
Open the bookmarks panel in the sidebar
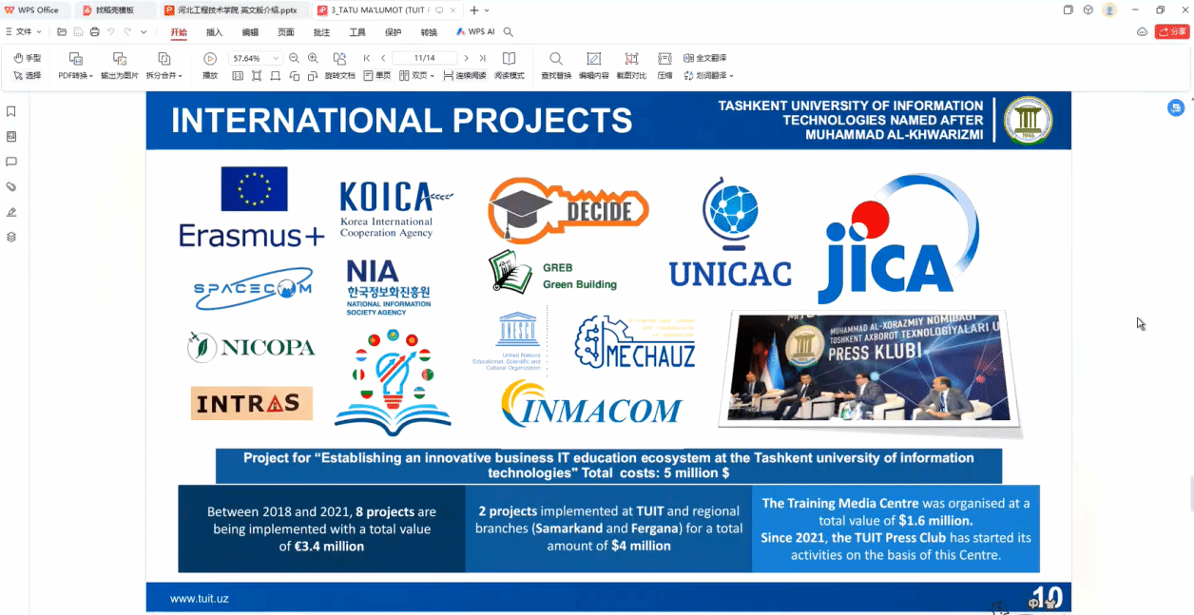coord(11,112)
